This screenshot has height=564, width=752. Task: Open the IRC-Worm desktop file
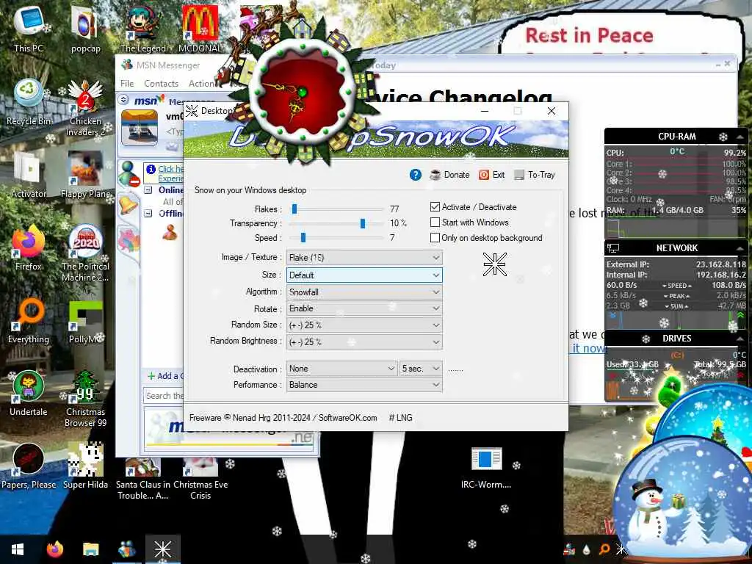486,468
